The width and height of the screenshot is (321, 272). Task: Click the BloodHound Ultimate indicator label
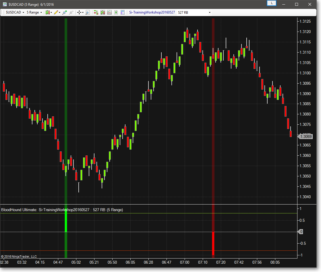(x=62, y=210)
